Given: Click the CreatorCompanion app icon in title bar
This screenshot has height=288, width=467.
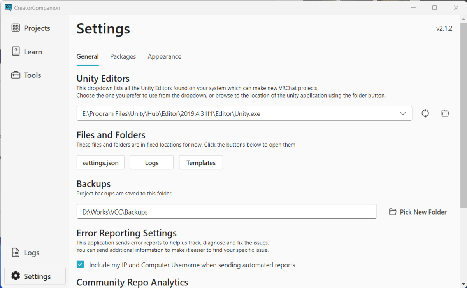Looking at the screenshot, I should point(8,7).
